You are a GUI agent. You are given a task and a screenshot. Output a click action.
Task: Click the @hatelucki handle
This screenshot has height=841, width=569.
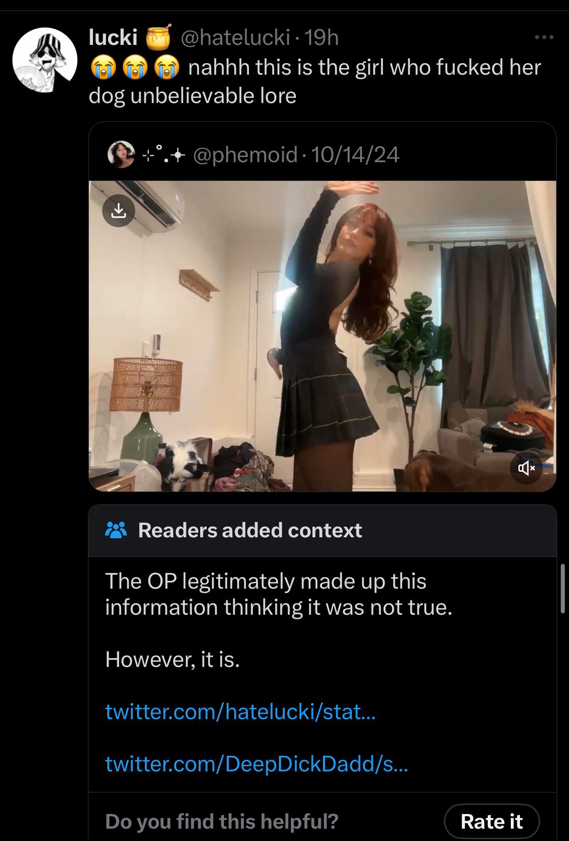pyautogui.click(x=236, y=38)
